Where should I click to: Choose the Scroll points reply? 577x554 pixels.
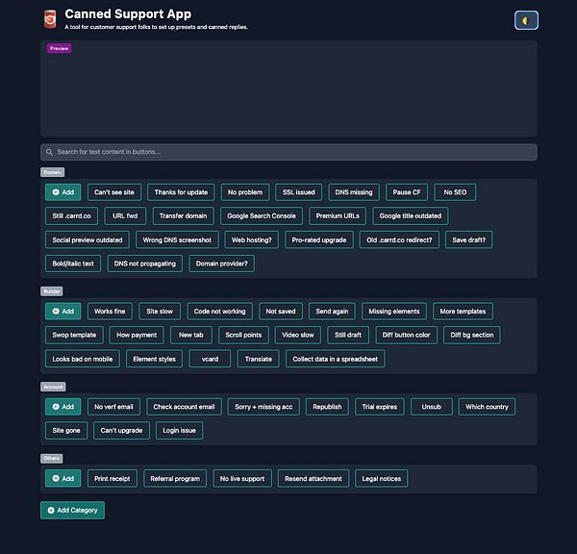(243, 335)
